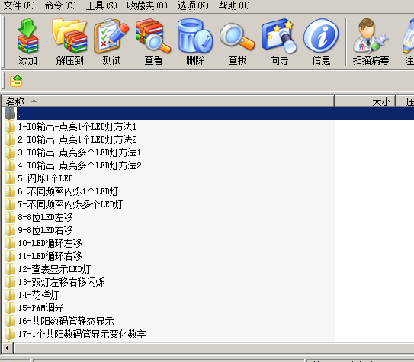Open the 查看 (View) toolbar icon
Screen dimensions: 414x362
(153, 42)
